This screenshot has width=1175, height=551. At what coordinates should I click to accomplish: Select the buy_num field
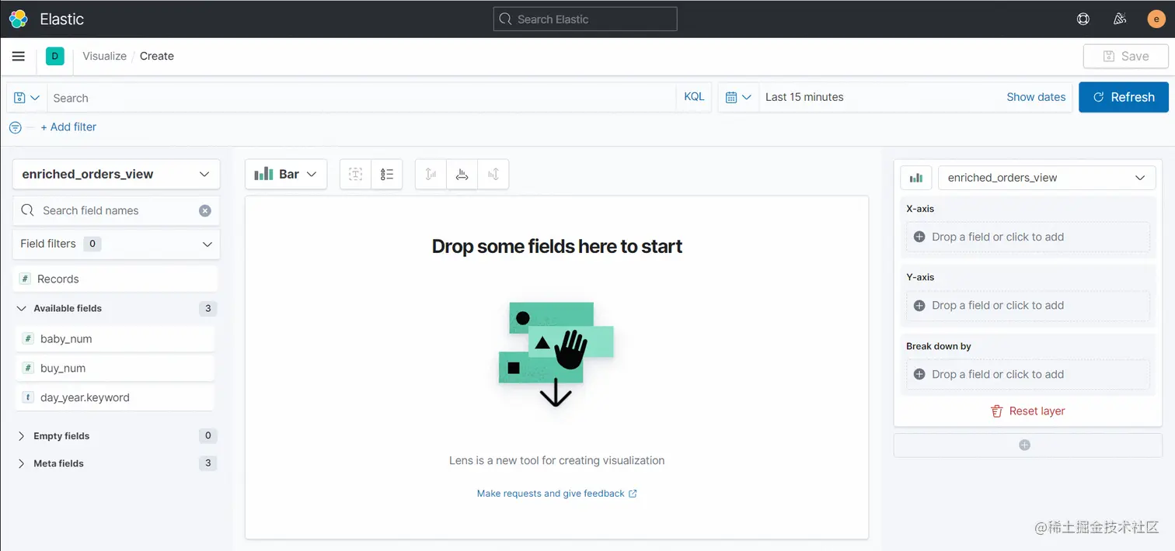pos(115,369)
